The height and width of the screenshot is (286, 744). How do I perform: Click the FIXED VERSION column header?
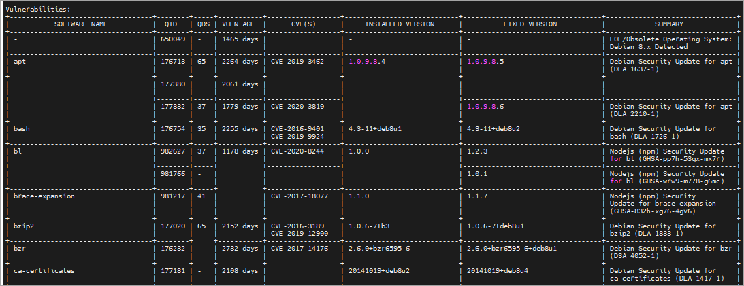[x=530, y=24]
